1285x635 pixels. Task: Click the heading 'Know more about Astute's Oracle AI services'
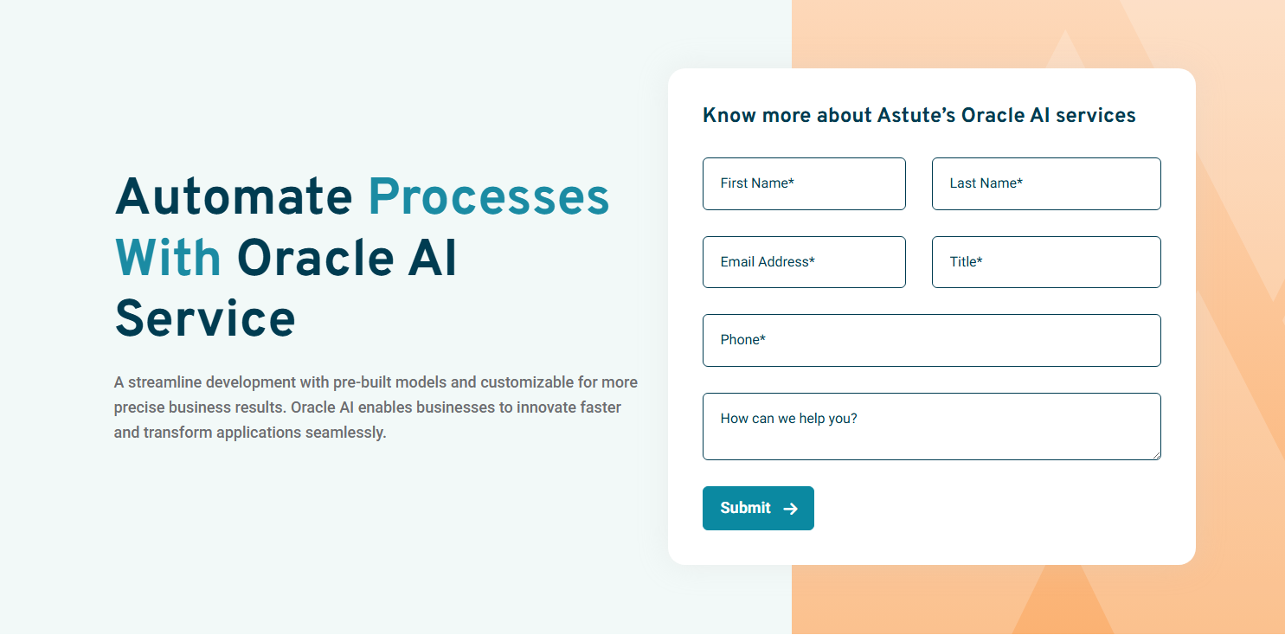click(x=920, y=114)
